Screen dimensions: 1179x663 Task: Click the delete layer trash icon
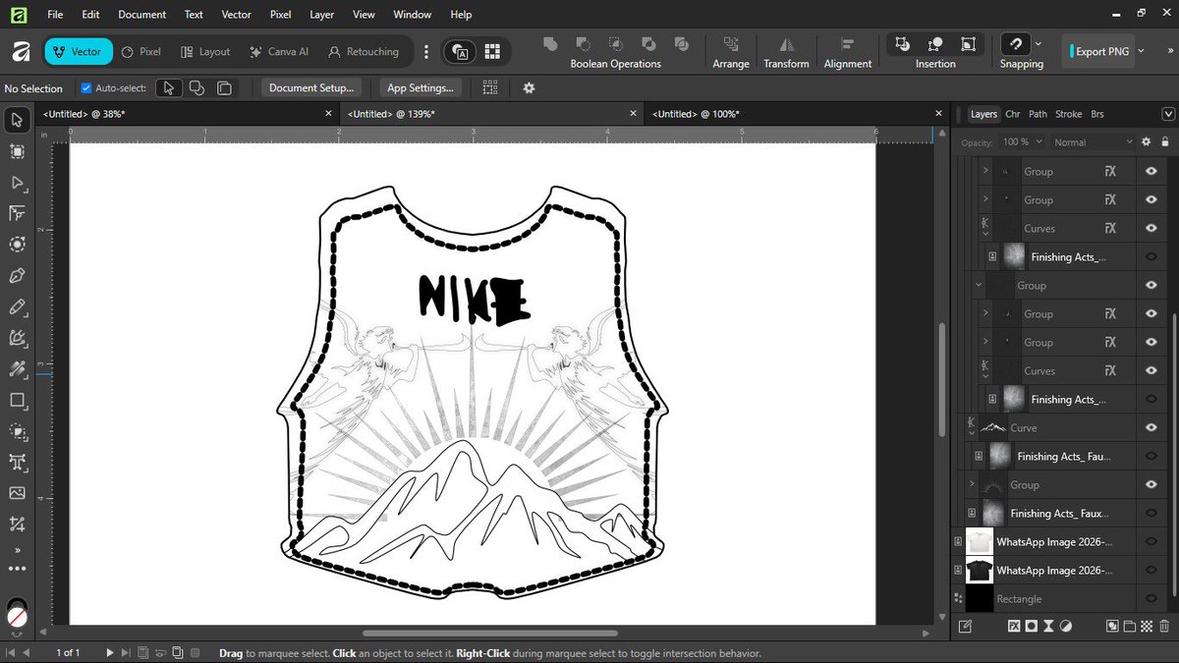(x=1164, y=626)
